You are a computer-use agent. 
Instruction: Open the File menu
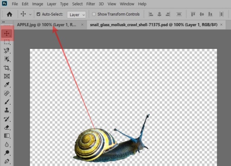[15, 4]
